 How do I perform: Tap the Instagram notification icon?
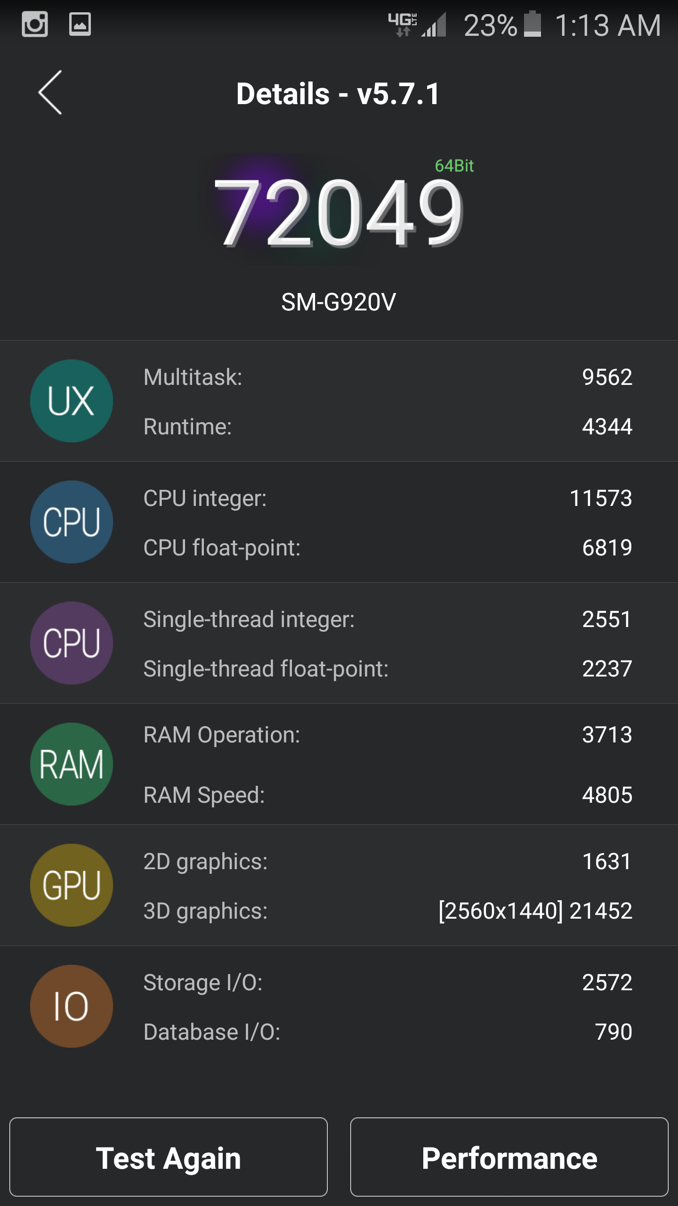pyautogui.click(x=35, y=24)
